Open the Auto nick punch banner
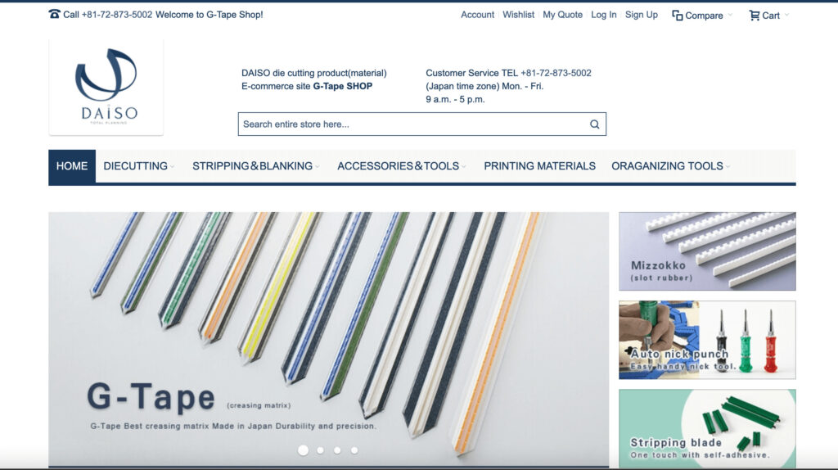 (x=707, y=340)
